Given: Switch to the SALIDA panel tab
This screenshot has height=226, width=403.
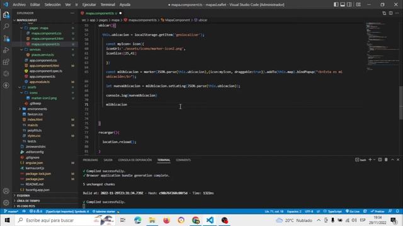Looking at the screenshot, I should pyautogui.click(x=108, y=160).
